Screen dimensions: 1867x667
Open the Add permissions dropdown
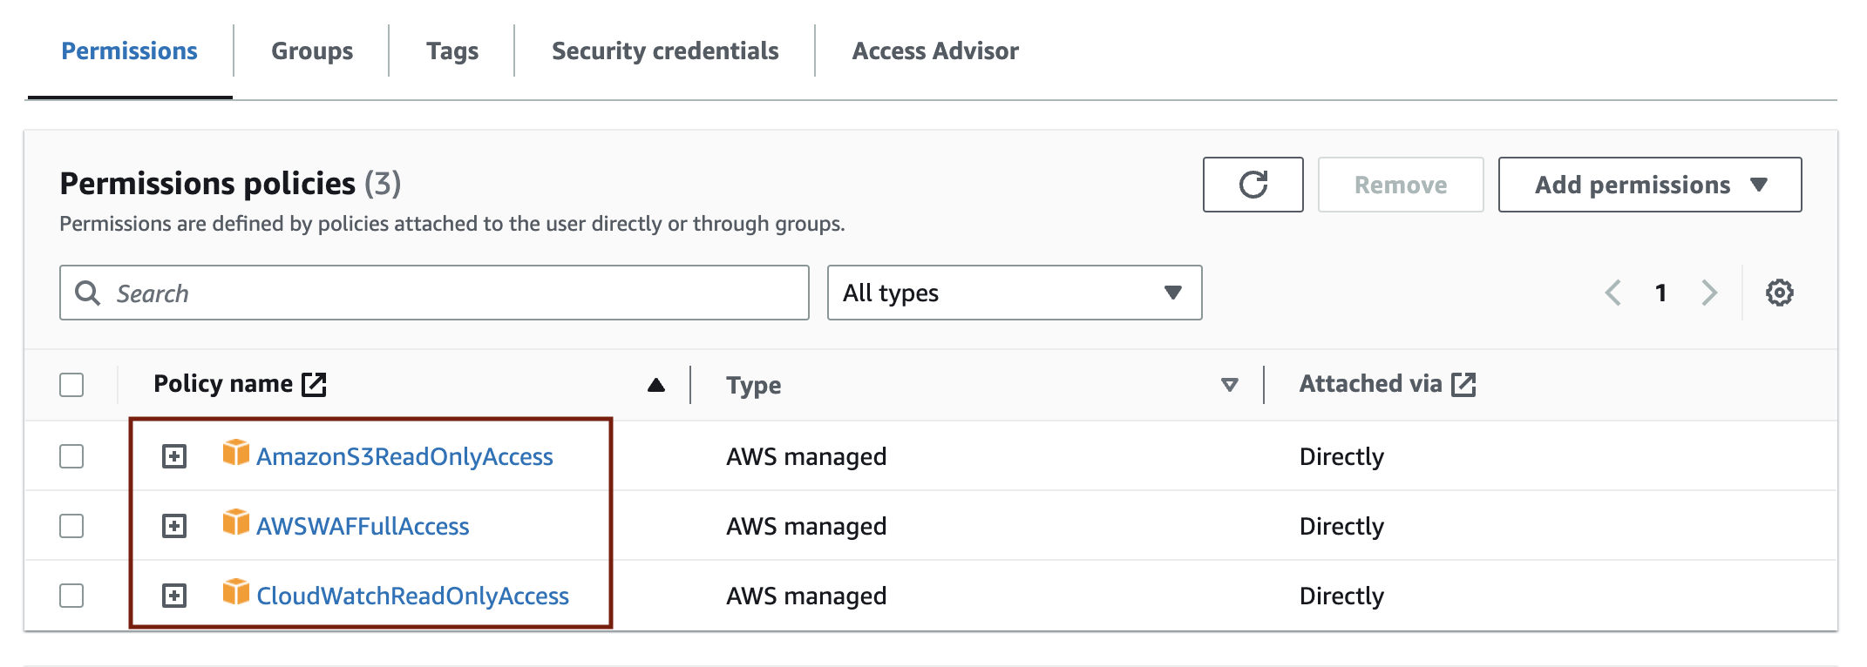[x=1650, y=185]
